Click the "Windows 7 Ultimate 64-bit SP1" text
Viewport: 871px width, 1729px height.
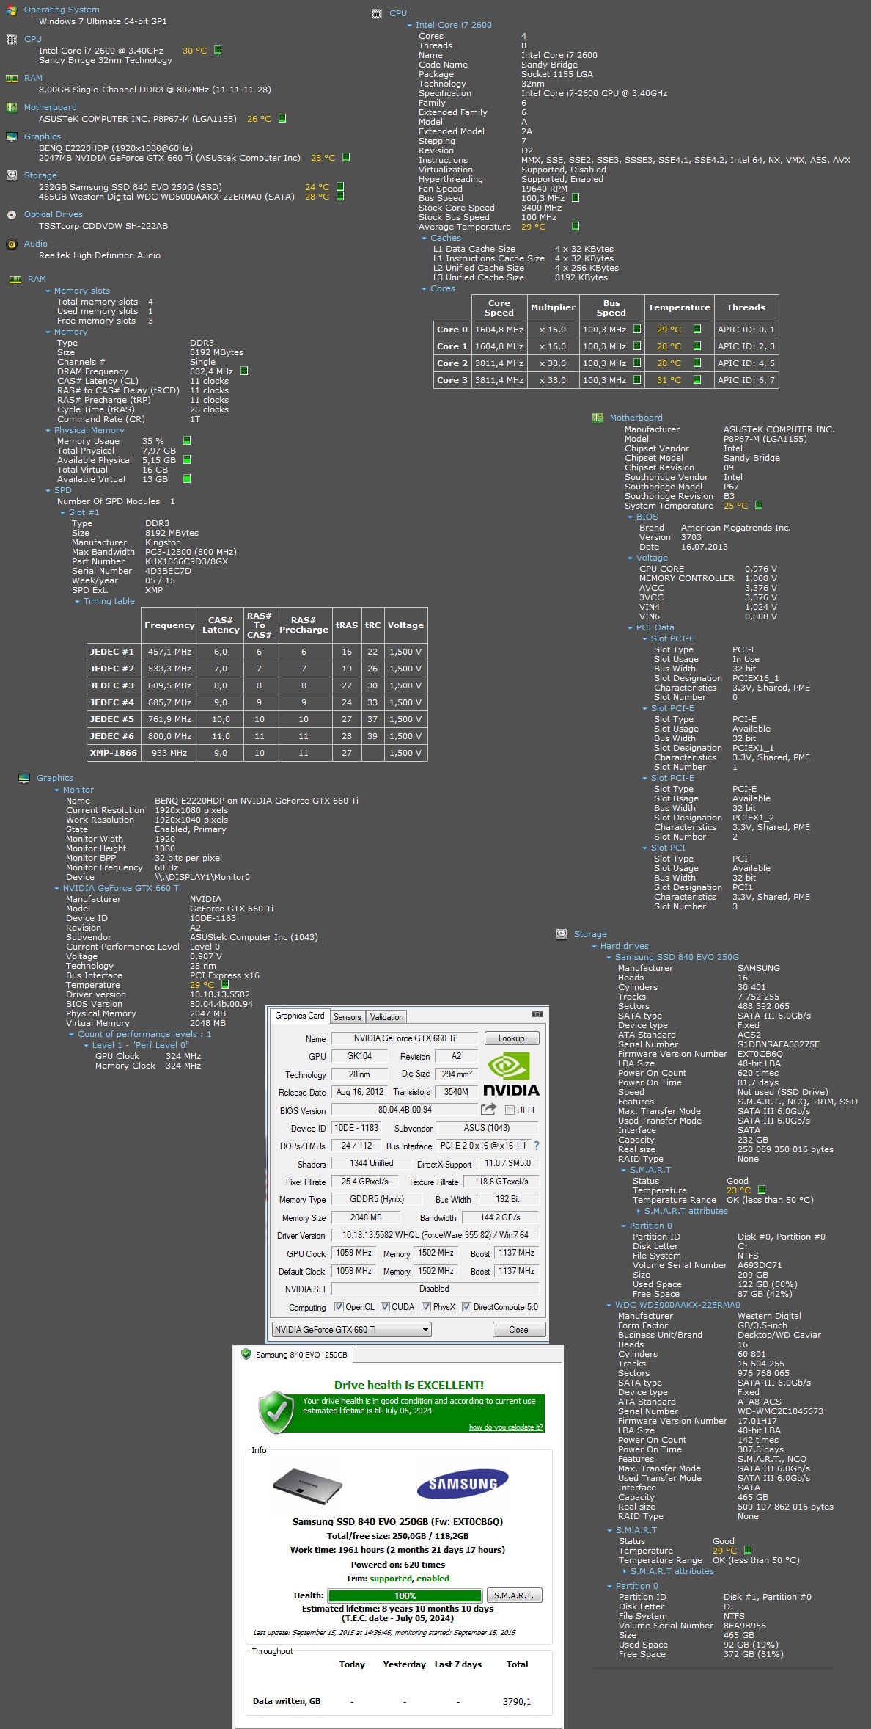click(103, 21)
